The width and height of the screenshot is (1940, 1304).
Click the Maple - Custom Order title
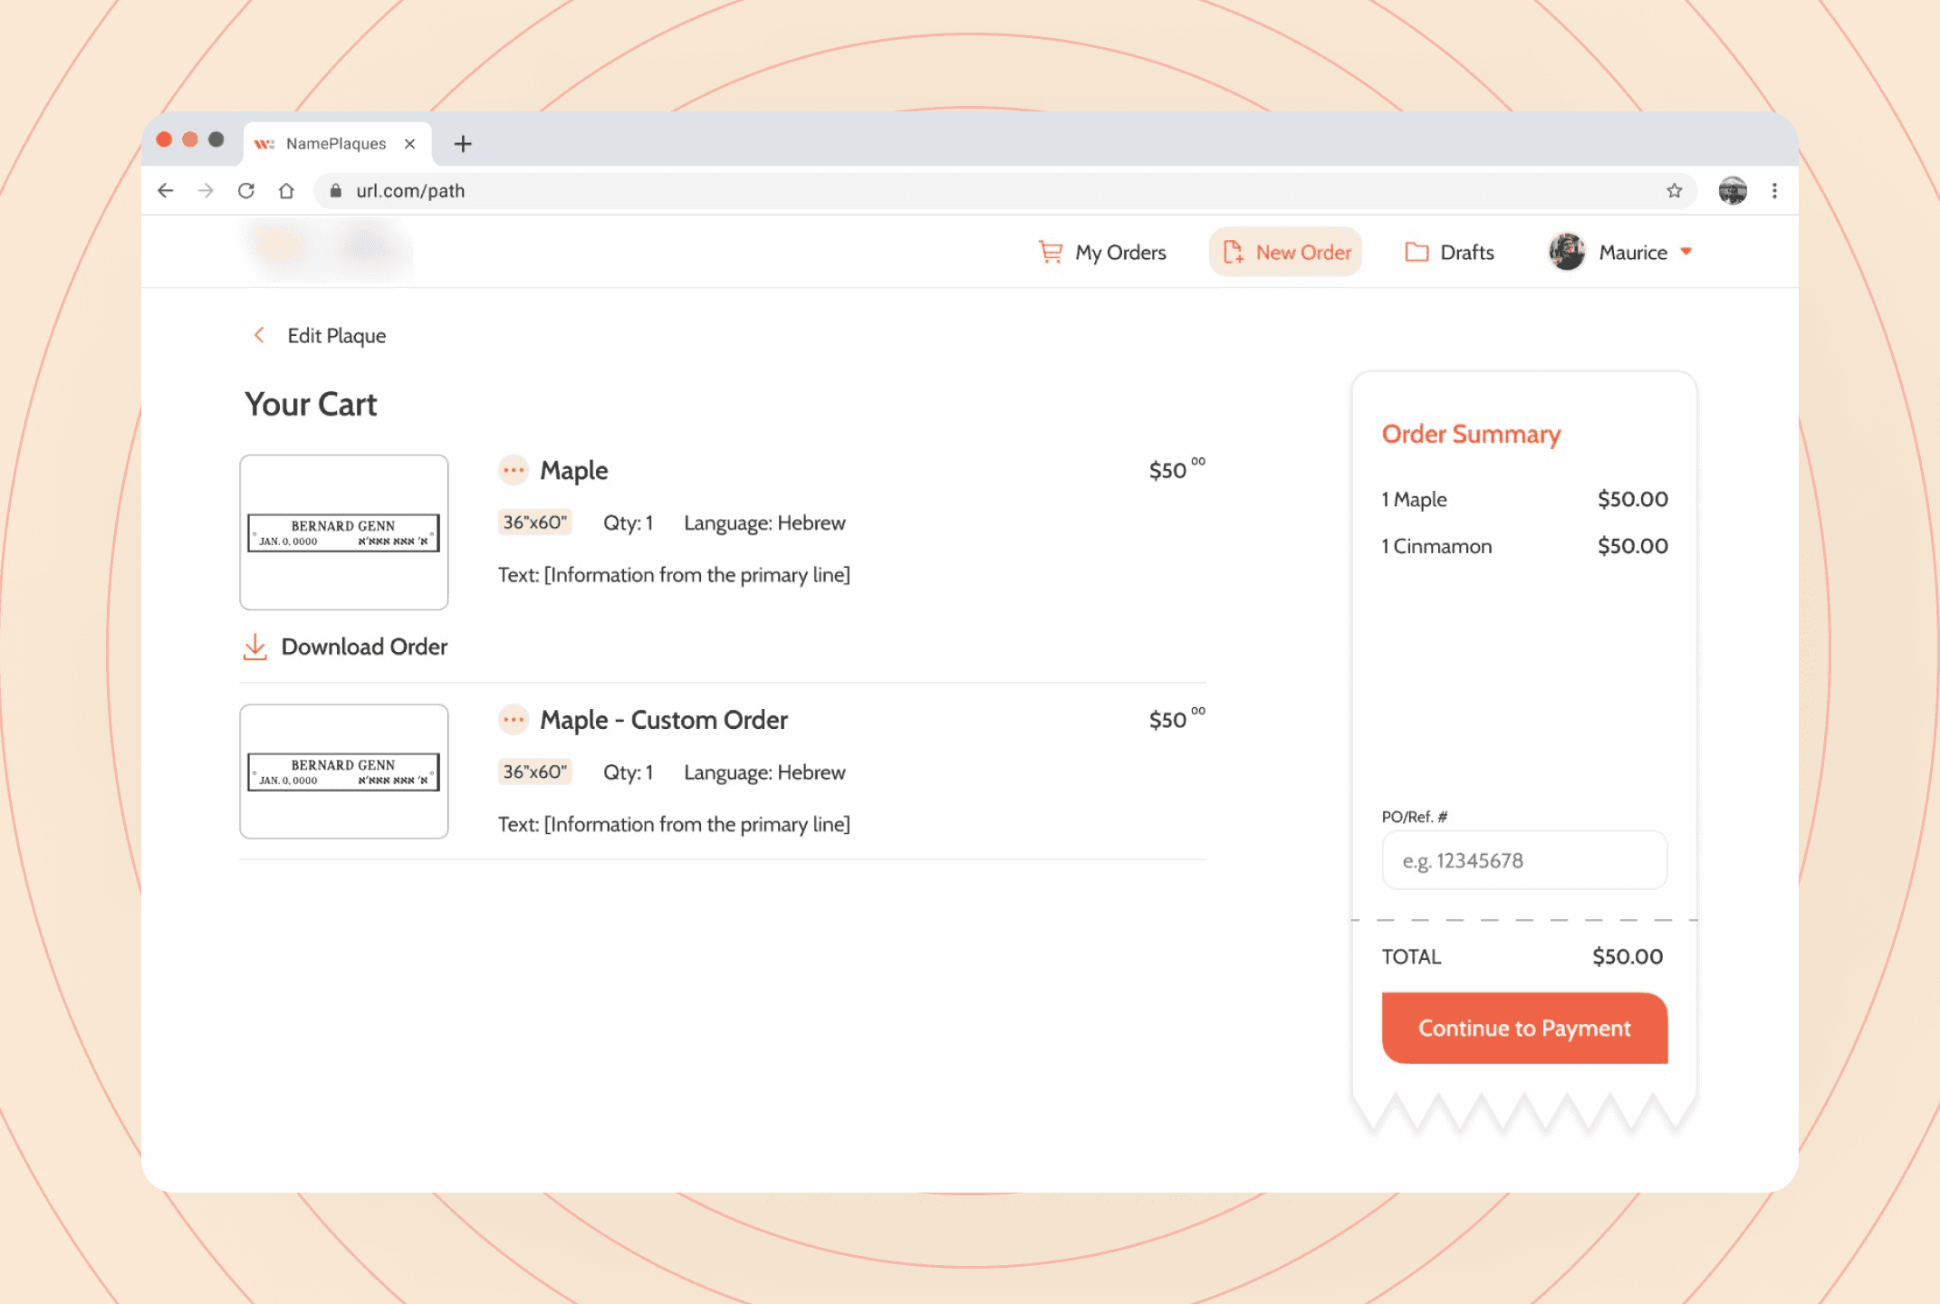(x=664, y=720)
